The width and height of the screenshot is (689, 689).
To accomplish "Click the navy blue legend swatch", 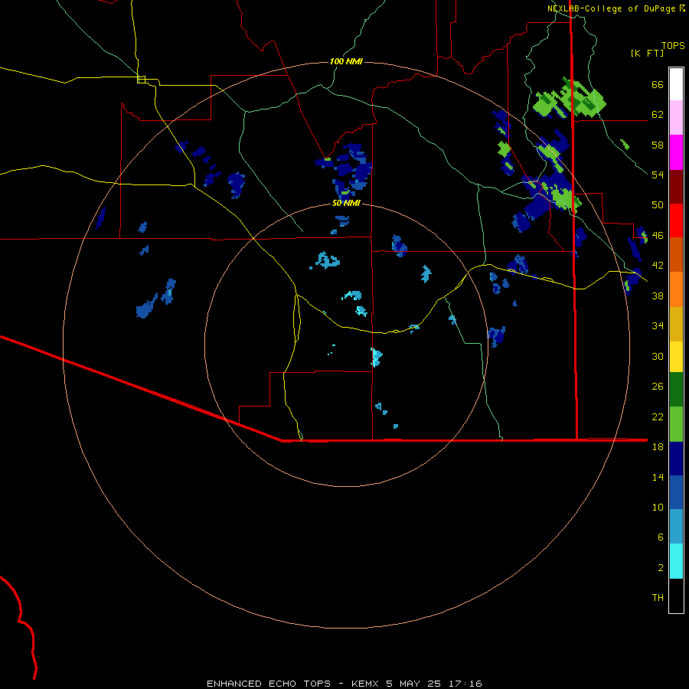I will tap(676, 459).
